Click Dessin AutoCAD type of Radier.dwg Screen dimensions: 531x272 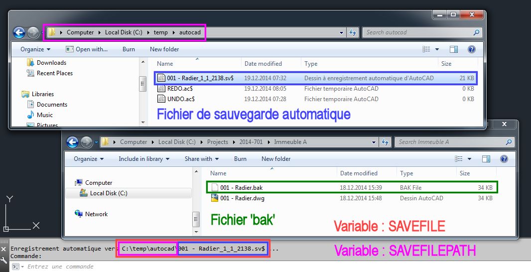(421, 198)
